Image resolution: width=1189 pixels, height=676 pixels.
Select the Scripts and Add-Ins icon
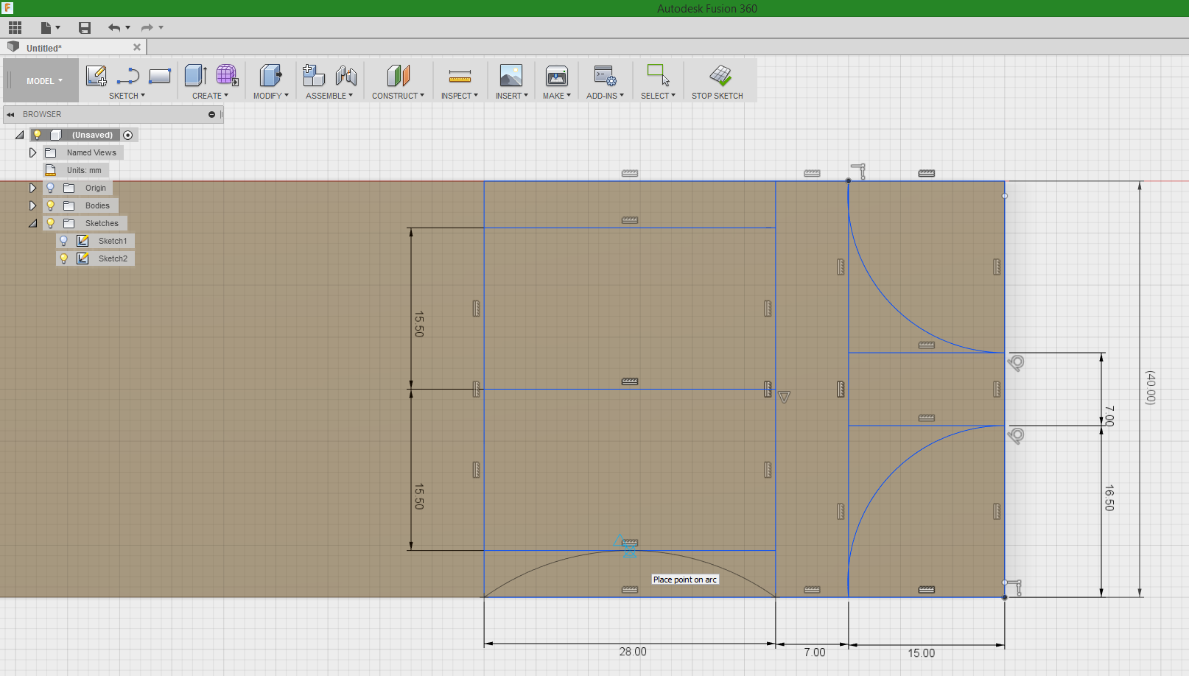(x=605, y=75)
